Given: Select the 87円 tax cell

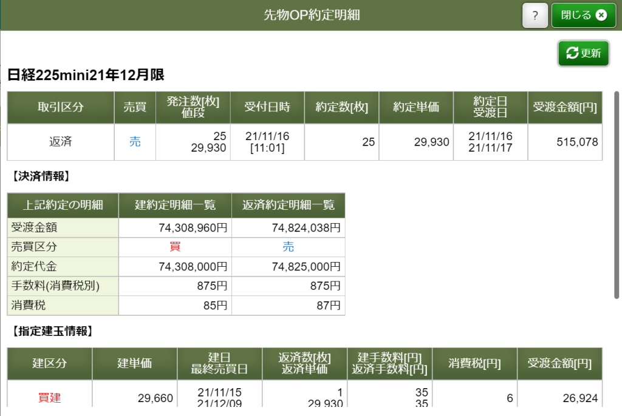Looking at the screenshot, I should tap(289, 306).
